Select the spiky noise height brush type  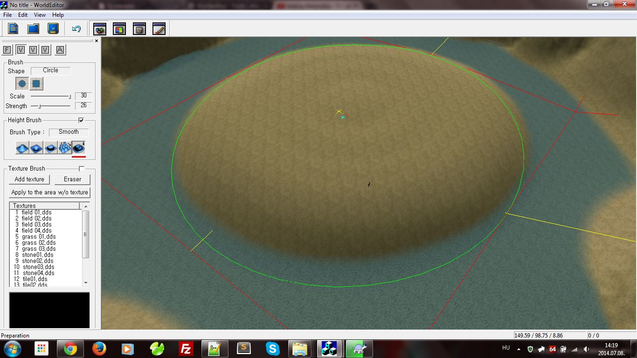(65, 148)
